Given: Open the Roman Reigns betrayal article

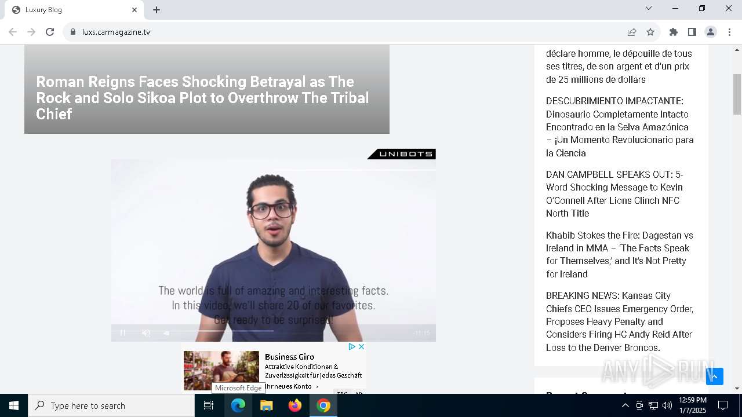Looking at the screenshot, I should pyautogui.click(x=202, y=97).
